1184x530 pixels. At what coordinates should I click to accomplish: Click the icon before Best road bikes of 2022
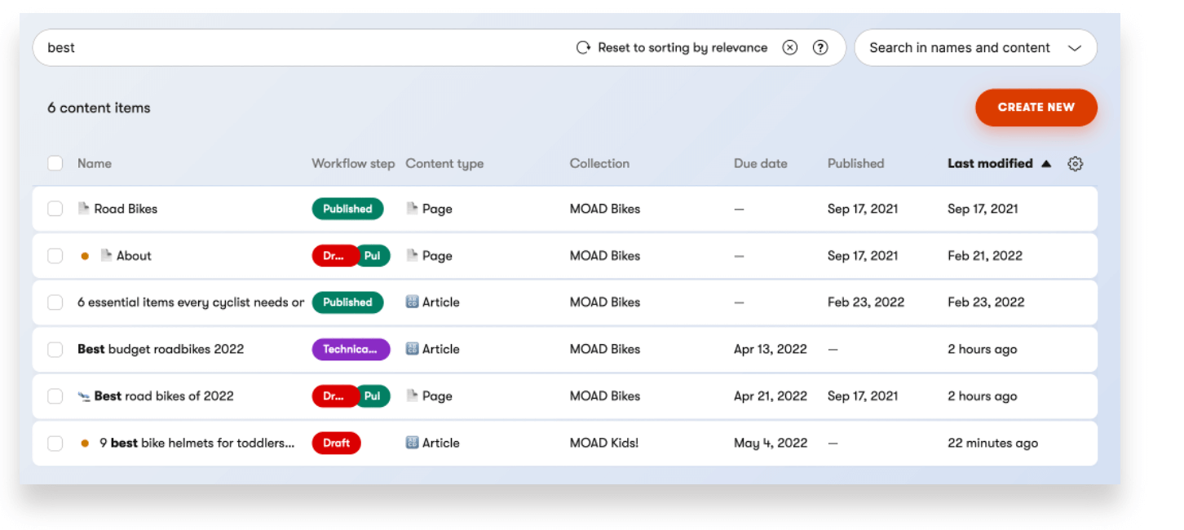click(x=83, y=396)
